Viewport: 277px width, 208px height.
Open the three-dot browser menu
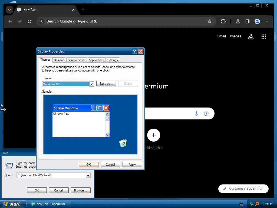[267, 21]
